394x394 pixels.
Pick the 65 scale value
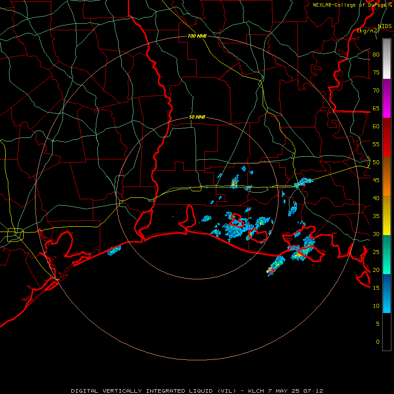pyautogui.click(x=376, y=108)
